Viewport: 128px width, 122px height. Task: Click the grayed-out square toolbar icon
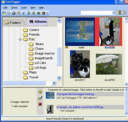[19, 13]
